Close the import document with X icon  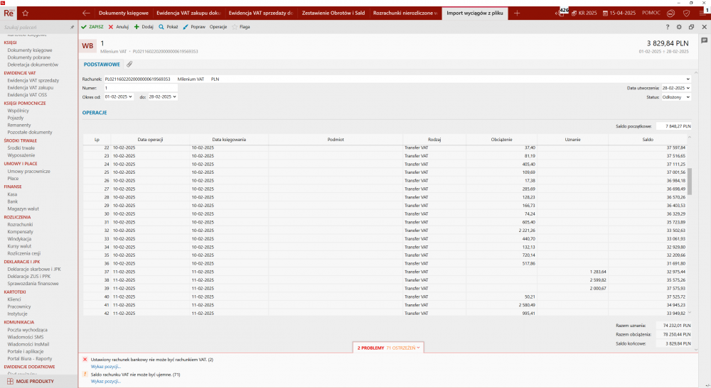[704, 27]
